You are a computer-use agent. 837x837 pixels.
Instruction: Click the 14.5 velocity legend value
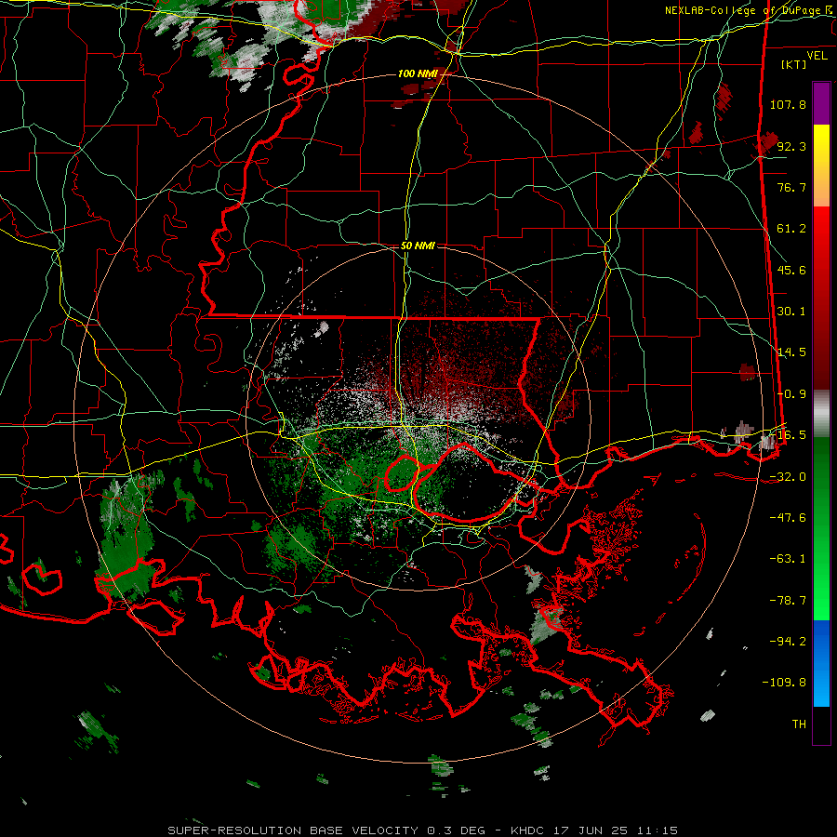click(791, 352)
